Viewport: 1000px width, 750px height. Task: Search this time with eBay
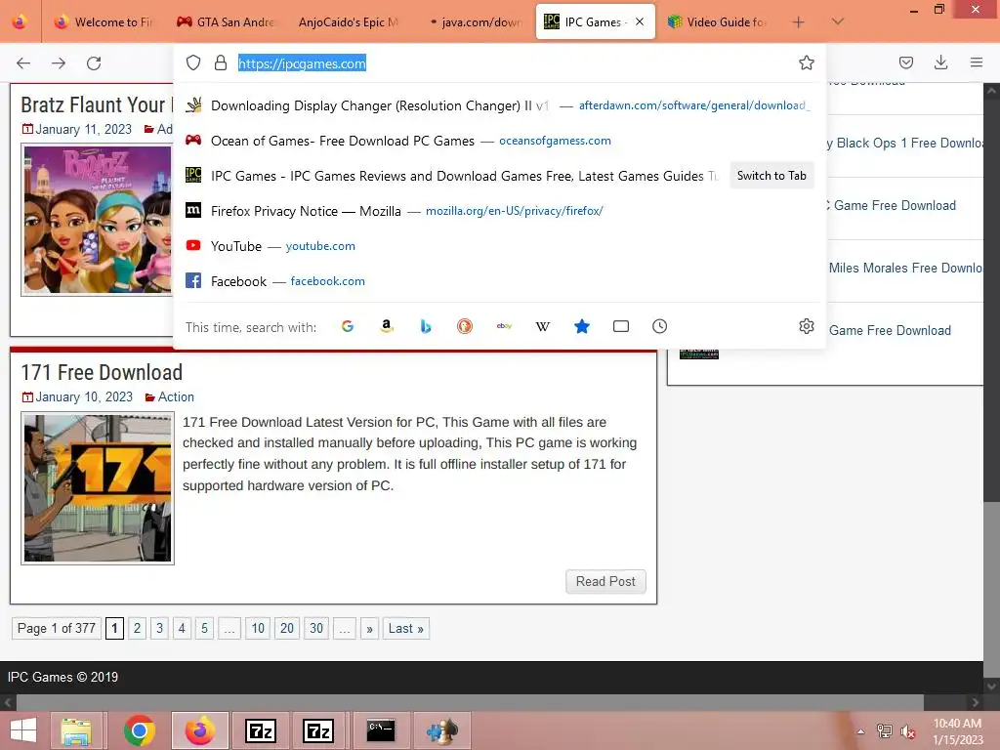click(504, 326)
